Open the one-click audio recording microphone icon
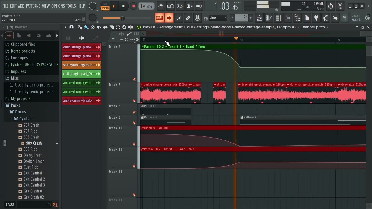The image size is (372, 209). click(326, 18)
